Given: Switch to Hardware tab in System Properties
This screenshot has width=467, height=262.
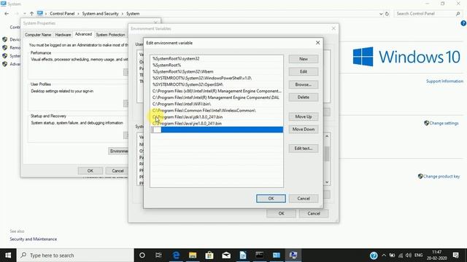Looking at the screenshot, I should click(x=63, y=35).
